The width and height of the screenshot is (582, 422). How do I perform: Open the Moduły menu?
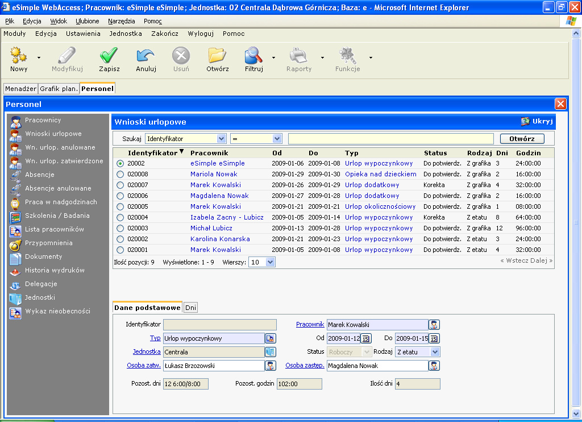(15, 34)
